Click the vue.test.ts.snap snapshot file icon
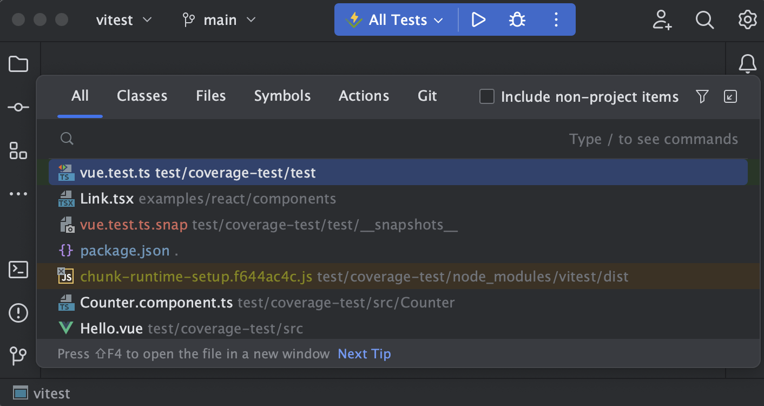The height and width of the screenshot is (406, 764). (66, 225)
